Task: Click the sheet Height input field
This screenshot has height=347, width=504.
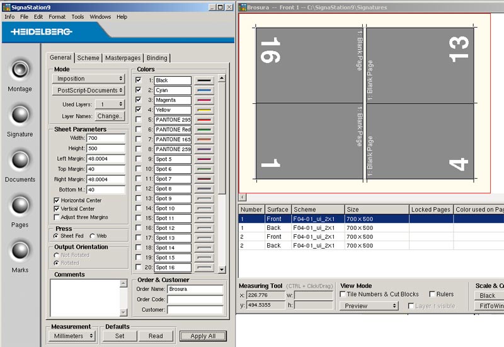Action: point(106,149)
